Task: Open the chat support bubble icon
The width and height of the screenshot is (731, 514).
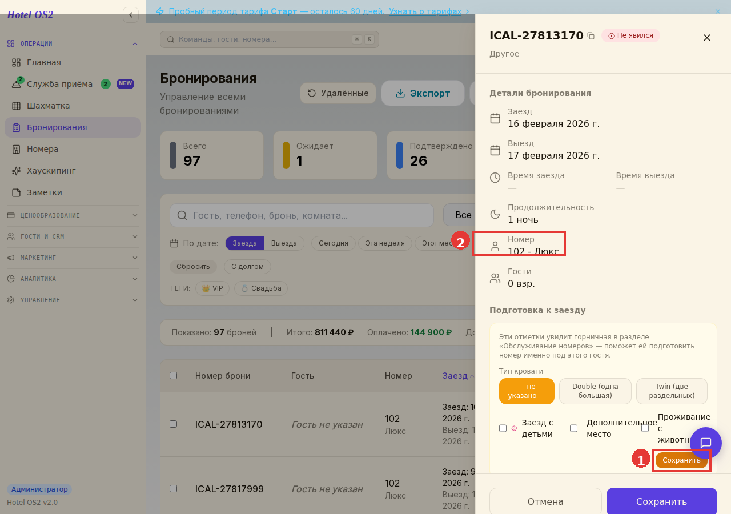Action: pos(706,443)
